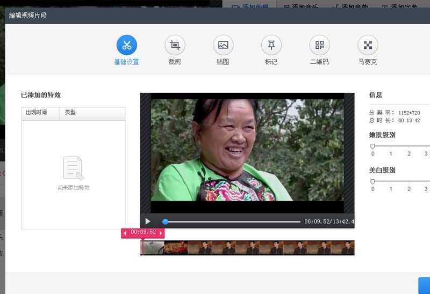Viewport: 430px width, 294px height.
Task: Click the 00:09.52 pink timeline marker
Action: tap(143, 233)
